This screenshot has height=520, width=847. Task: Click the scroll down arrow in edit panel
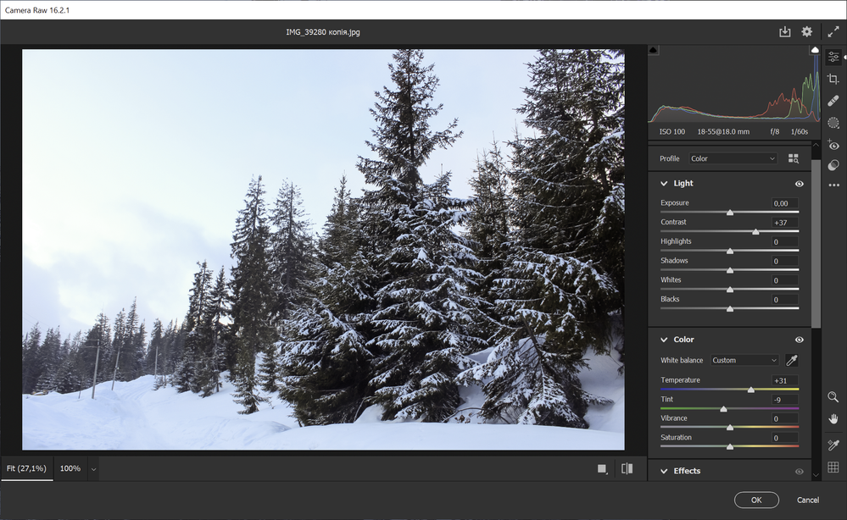click(816, 475)
